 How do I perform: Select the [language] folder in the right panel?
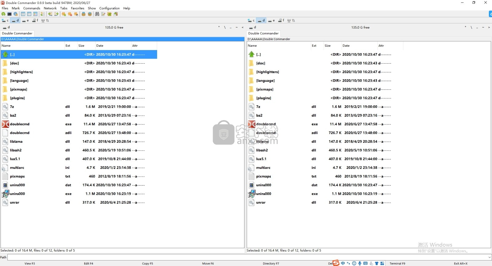(325, 80)
